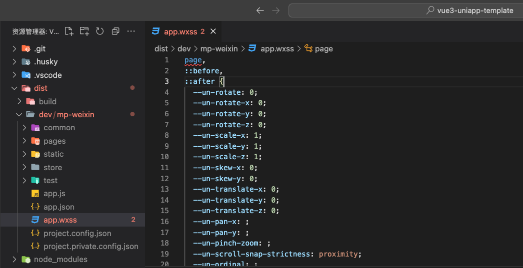Close the app.wxss editor tab
The image size is (523, 268).
213,31
